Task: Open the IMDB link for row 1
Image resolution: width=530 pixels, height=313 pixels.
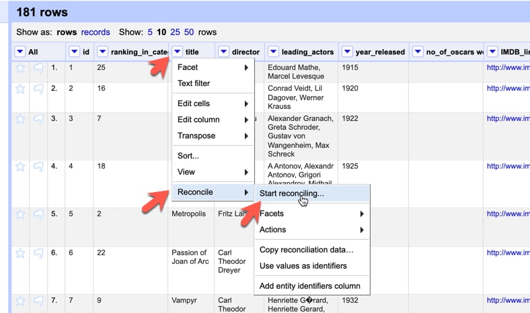Action: click(x=508, y=68)
